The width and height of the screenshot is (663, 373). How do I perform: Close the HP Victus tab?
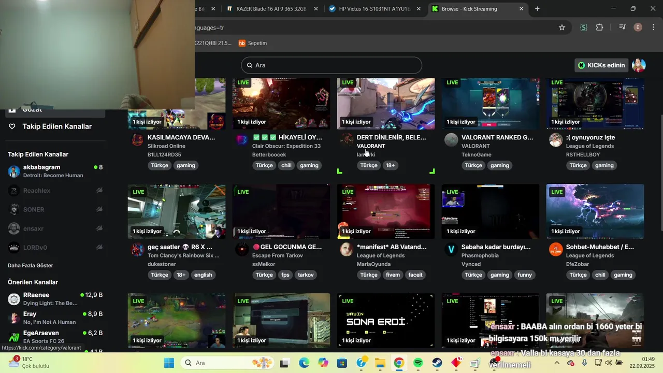pos(419,9)
